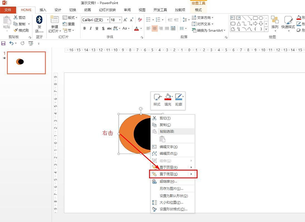Viewport: 305px width, 222px height.
Task: Choose Format Shape (设置形状格式) in context menu
Action: point(173,209)
